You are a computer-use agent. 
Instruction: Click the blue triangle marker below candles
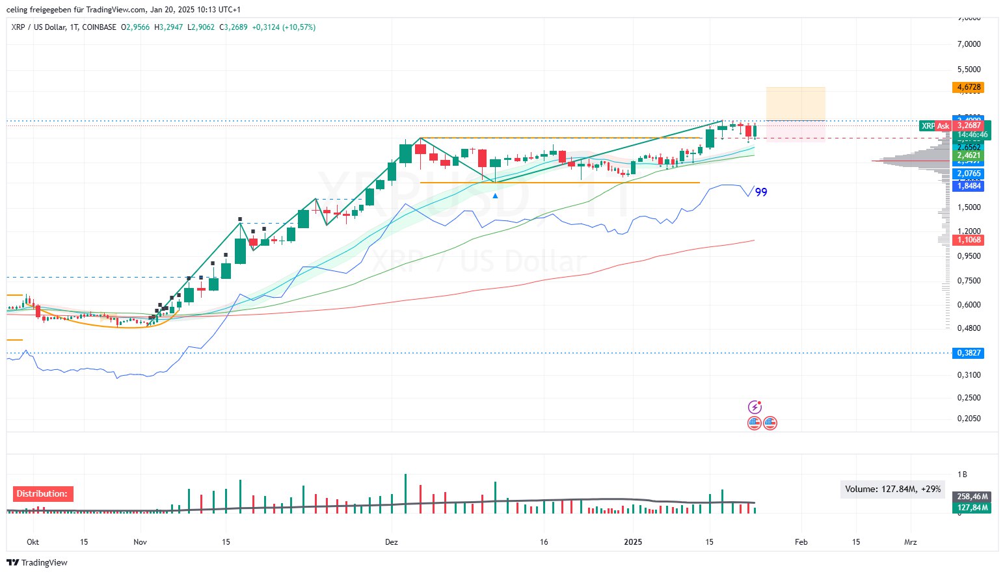(496, 196)
